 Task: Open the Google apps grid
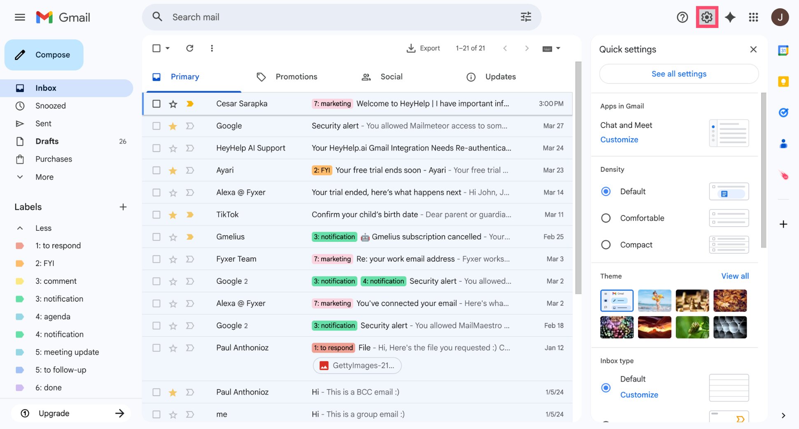click(753, 17)
